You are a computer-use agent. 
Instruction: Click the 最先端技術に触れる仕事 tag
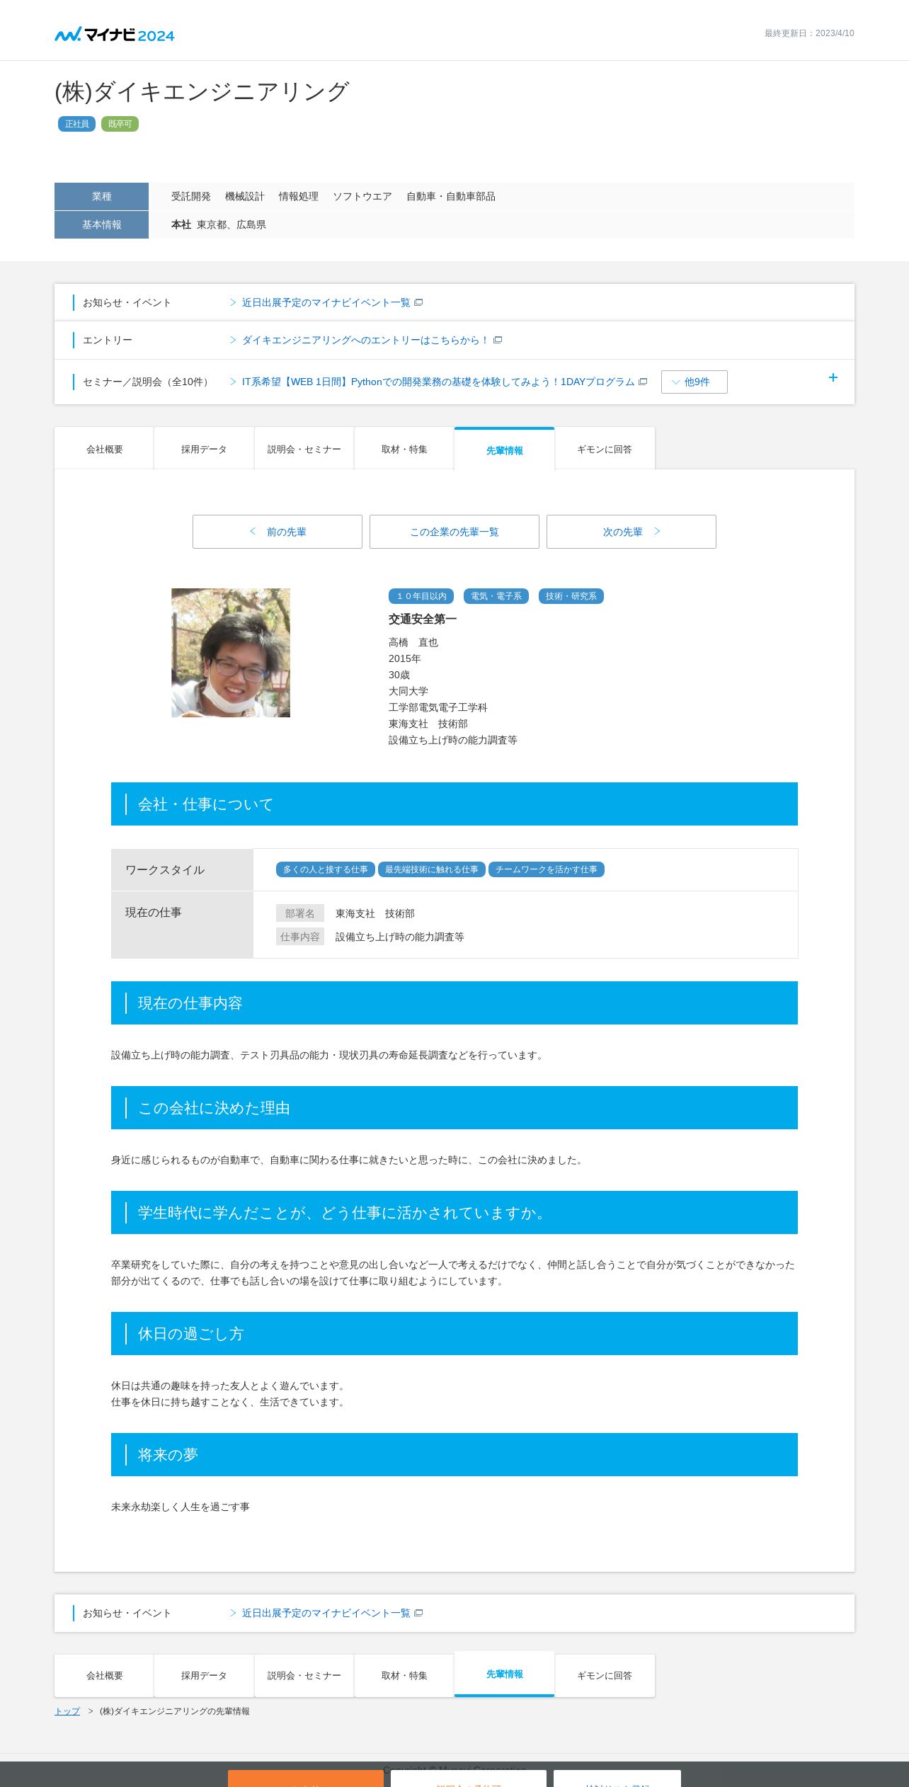(432, 869)
